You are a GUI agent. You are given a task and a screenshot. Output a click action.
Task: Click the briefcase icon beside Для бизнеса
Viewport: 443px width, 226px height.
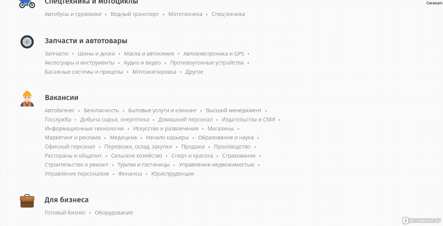tap(27, 201)
